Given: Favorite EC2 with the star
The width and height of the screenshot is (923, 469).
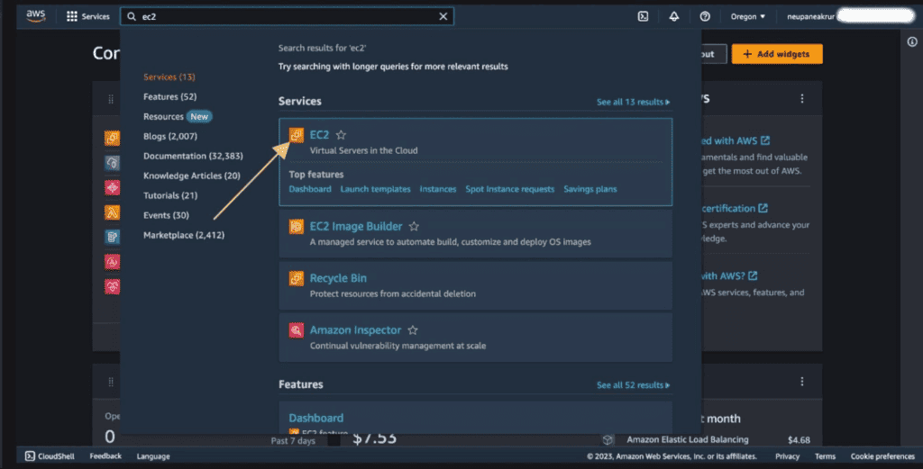Looking at the screenshot, I should click(x=341, y=135).
